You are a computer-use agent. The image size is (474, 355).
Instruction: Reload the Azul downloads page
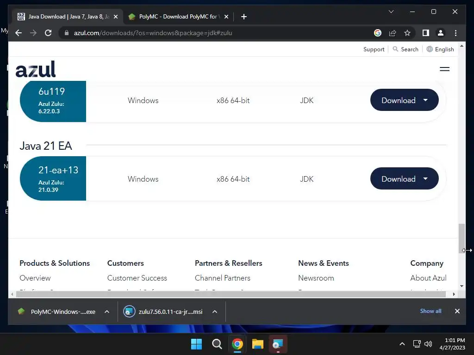point(48,33)
